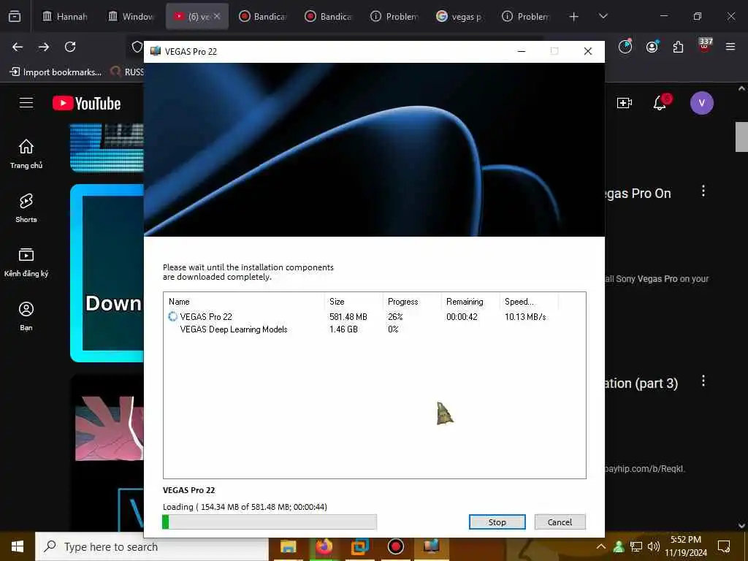Click the taskbar search box
Screen dimensions: 748x561
[x=152, y=546]
